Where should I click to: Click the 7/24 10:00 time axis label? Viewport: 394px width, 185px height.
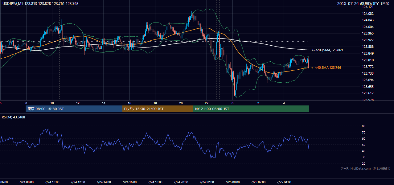coord(52,182)
